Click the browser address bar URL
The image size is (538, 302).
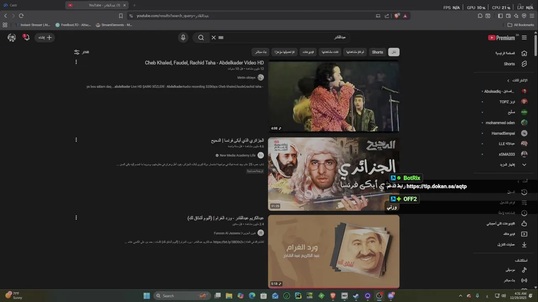(x=173, y=16)
